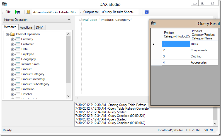Click the 11.0.2316.0 version status entry
Image resolution: width=221 pixels, height=136 pixels.
click(x=193, y=130)
